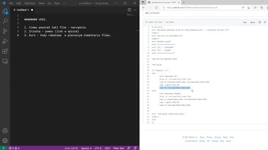Open the File menu in VS Code

tap(11, 3)
